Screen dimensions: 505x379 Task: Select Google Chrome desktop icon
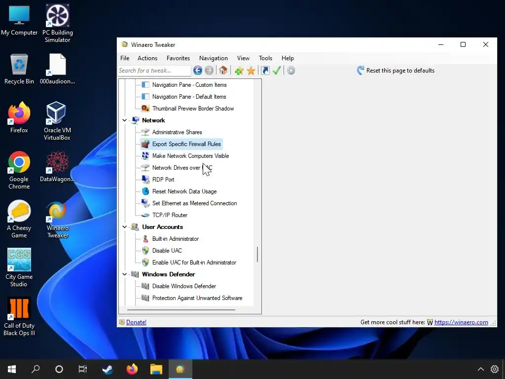coord(19,170)
